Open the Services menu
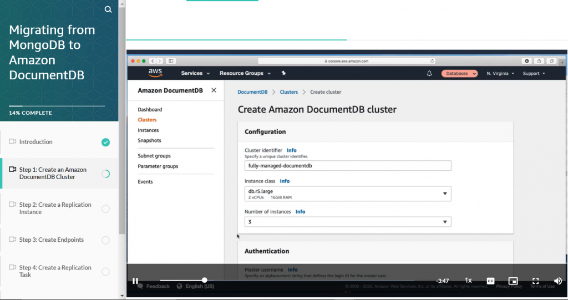This screenshot has height=300, width=568. (195, 73)
